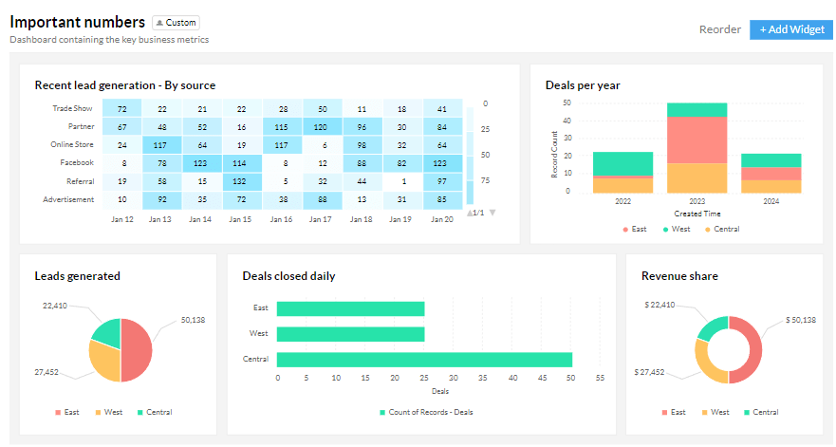Click Referral Jan 19 cell showing 1
The width and height of the screenshot is (836, 447).
pyautogui.click(x=402, y=181)
